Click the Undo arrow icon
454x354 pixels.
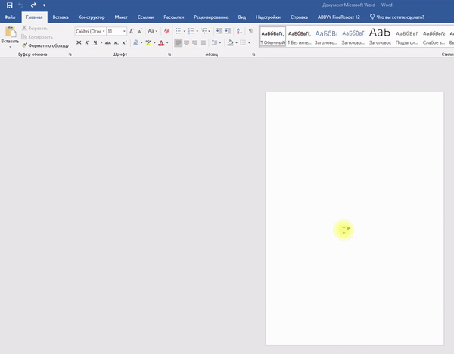tap(20, 5)
